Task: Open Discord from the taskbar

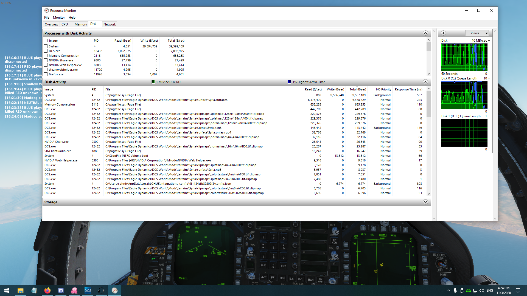Action: [61, 291]
